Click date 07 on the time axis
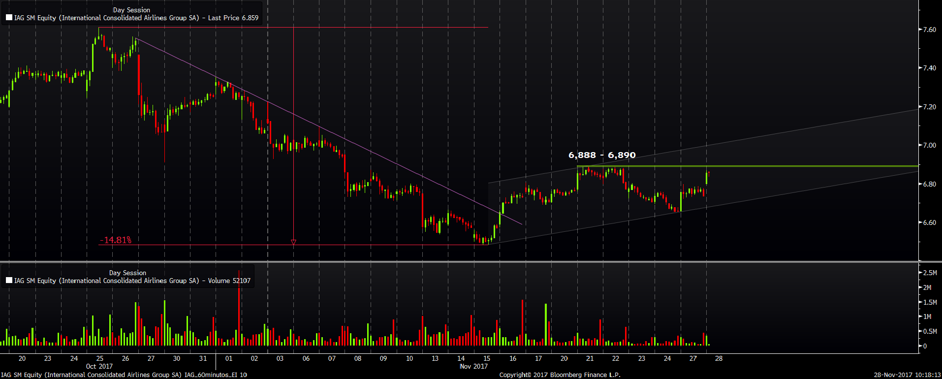The height and width of the screenshot is (379, 942). (332, 358)
